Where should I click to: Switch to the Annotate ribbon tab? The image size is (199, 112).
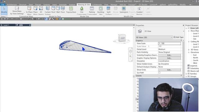coord(63,5)
